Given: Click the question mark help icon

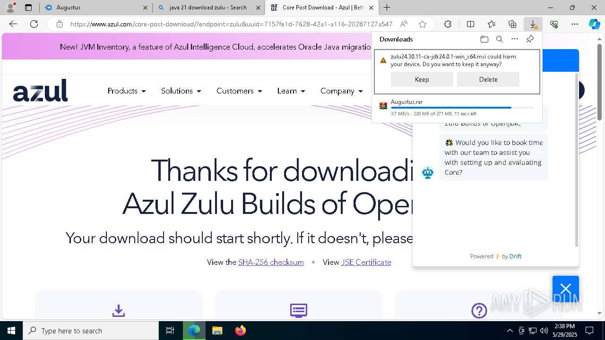Looking at the screenshot, I should click(x=479, y=311).
